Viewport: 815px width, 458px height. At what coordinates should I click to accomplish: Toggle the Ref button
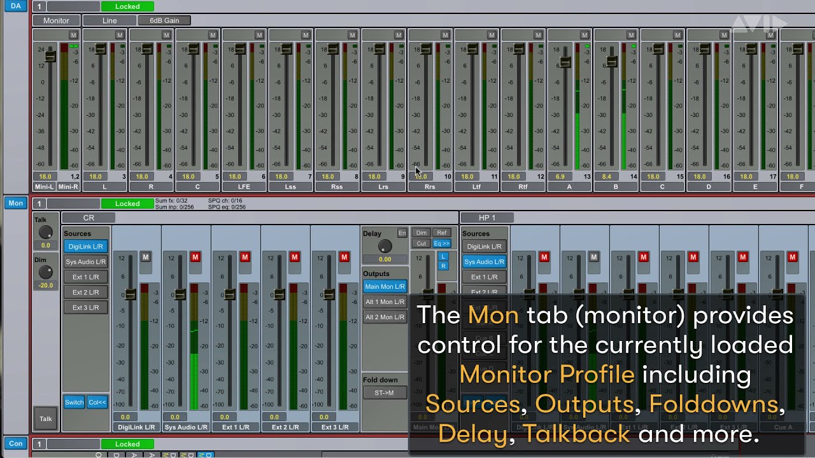click(442, 233)
